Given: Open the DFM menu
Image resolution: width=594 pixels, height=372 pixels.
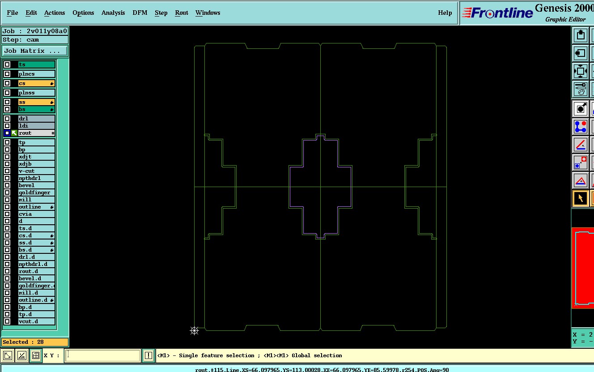Looking at the screenshot, I should coord(140,13).
